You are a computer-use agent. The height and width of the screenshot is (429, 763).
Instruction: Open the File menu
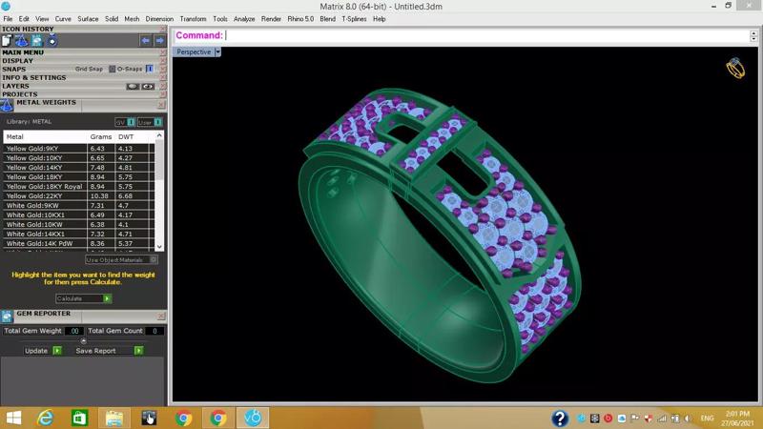pos(8,19)
